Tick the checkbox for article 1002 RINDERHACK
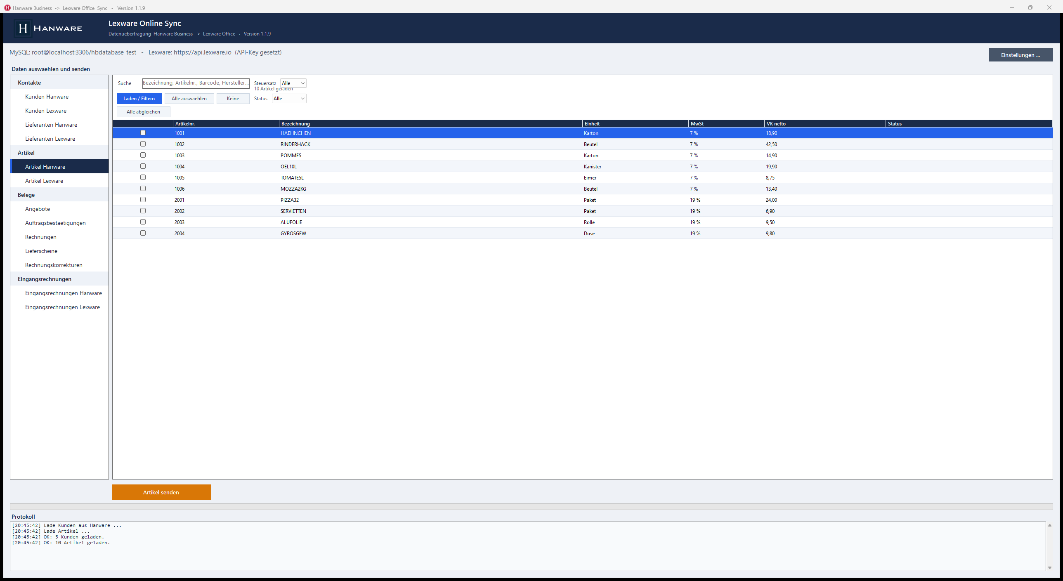The image size is (1063, 581). tap(143, 144)
